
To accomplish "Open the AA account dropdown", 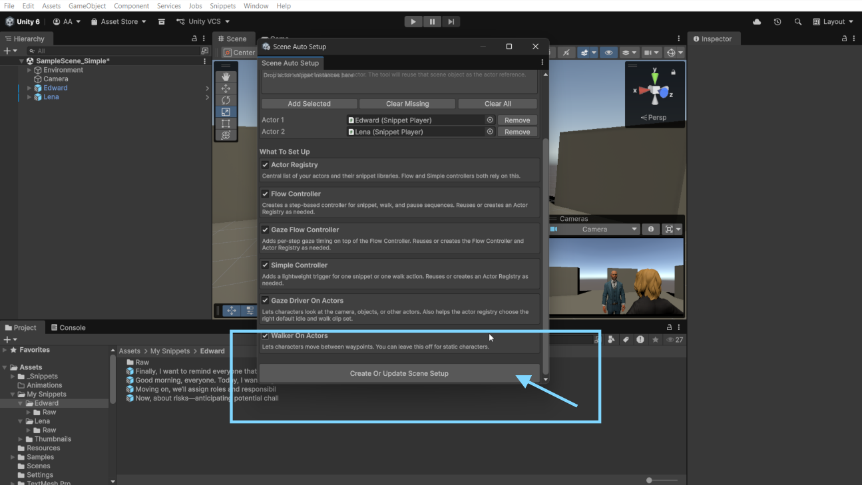I will [x=67, y=22].
